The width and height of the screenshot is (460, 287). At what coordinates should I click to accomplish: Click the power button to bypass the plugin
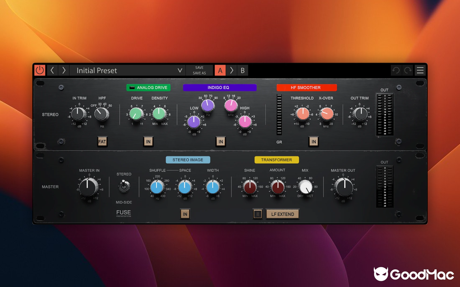click(40, 70)
